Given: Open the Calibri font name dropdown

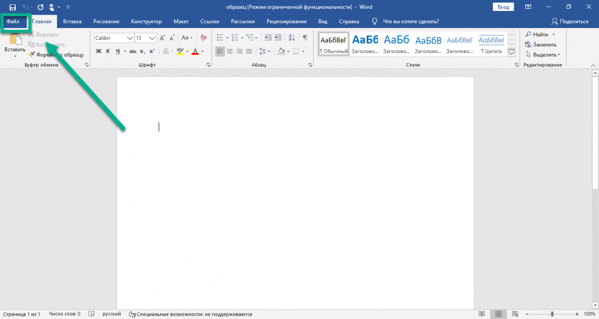Looking at the screenshot, I should pyautogui.click(x=130, y=38).
